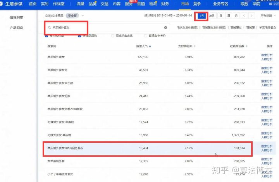Click the 搜索词 column header
279x182 pixels.
pyautogui.click(x=52, y=46)
